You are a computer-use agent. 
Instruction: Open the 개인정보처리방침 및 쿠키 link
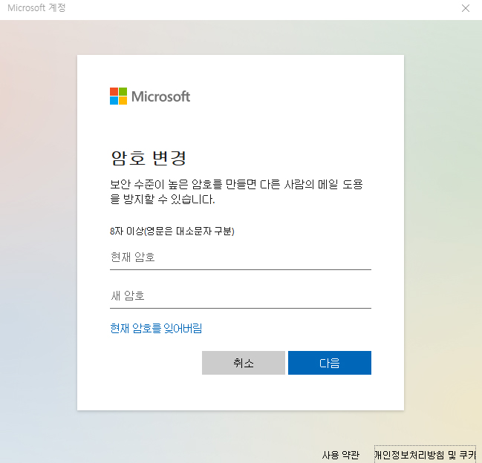[425, 455]
